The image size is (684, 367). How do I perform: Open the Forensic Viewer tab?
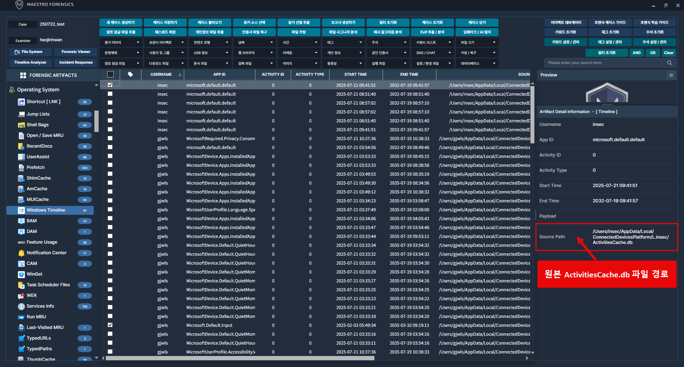pos(76,52)
